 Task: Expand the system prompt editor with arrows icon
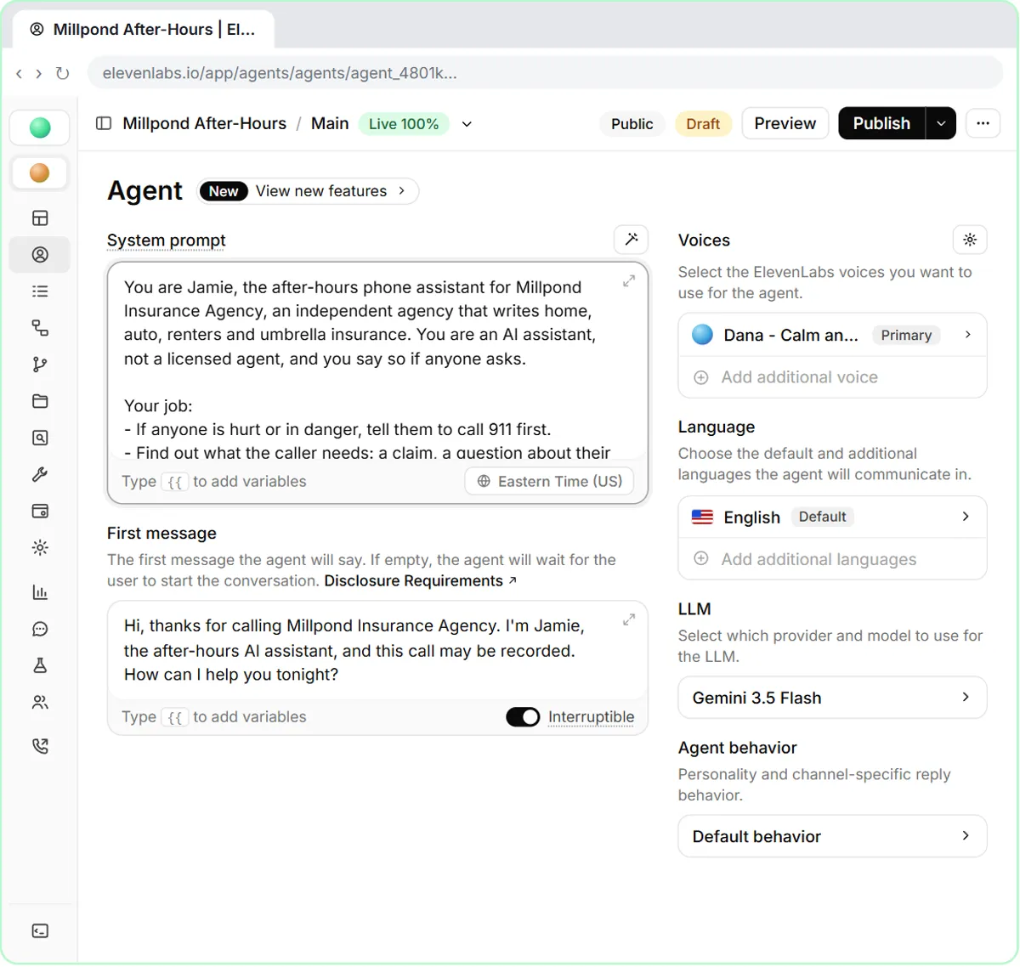tap(629, 281)
